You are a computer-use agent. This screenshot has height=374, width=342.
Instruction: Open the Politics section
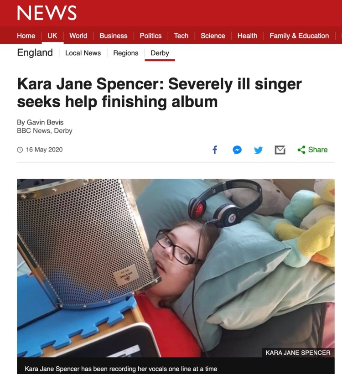click(x=150, y=36)
